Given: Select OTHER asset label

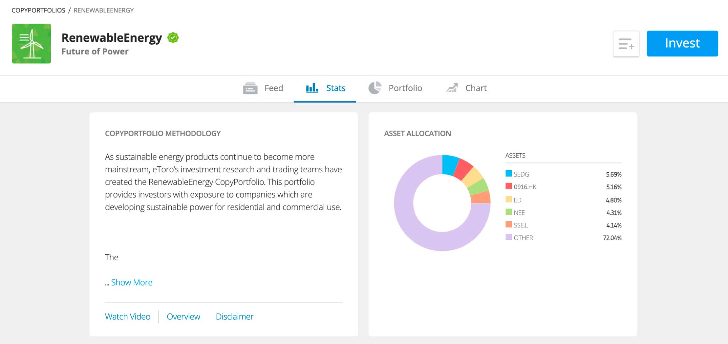Looking at the screenshot, I should (523, 238).
